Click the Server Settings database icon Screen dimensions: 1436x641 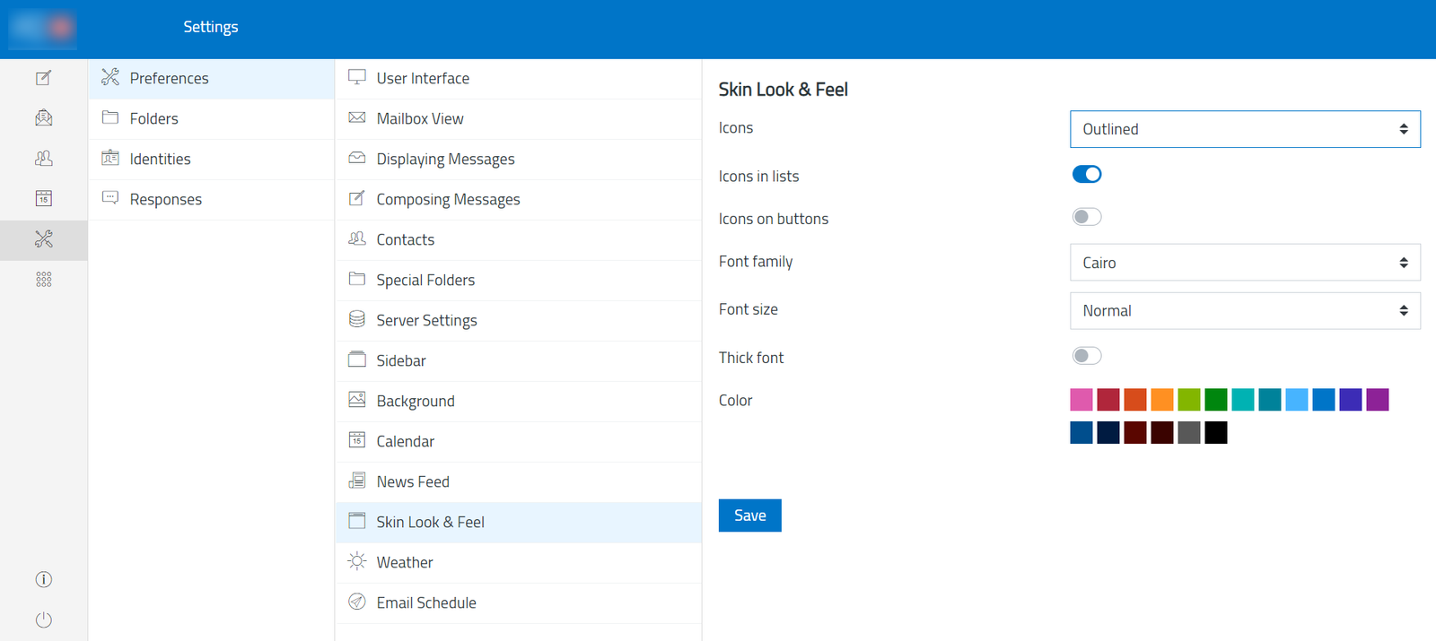356,319
